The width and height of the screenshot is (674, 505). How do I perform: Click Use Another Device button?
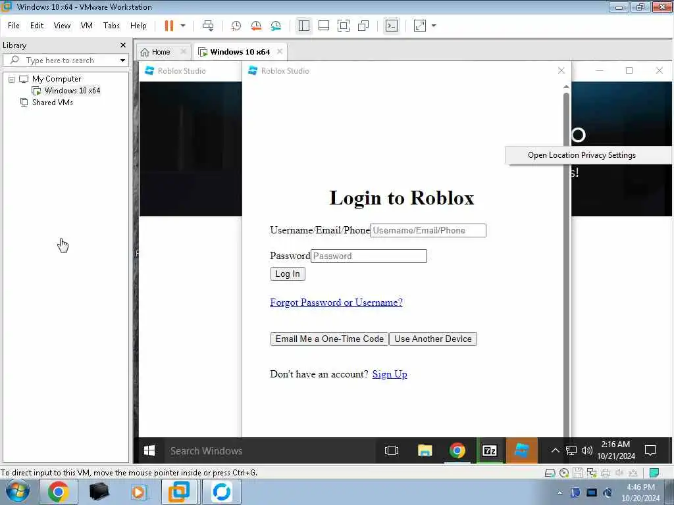[x=433, y=339]
